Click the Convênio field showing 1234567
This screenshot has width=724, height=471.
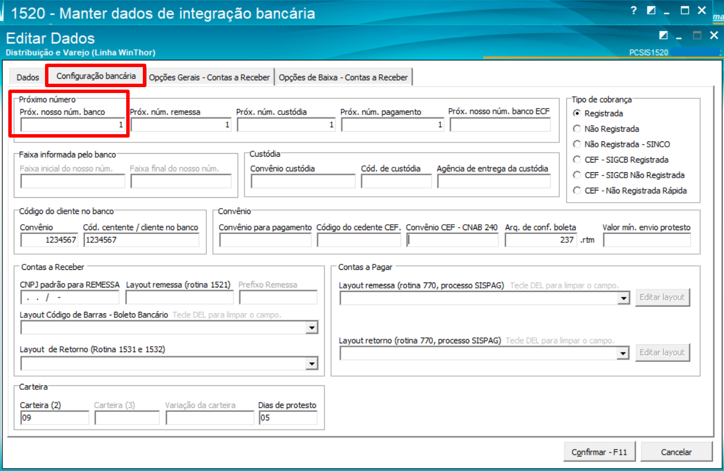click(49, 240)
